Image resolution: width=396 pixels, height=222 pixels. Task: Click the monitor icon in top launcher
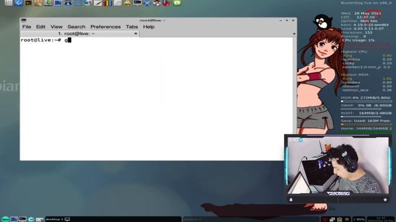pyautogui.click(x=137, y=2)
